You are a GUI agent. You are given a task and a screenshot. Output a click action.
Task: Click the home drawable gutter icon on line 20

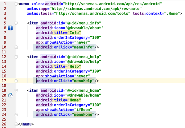tap(10, 95)
